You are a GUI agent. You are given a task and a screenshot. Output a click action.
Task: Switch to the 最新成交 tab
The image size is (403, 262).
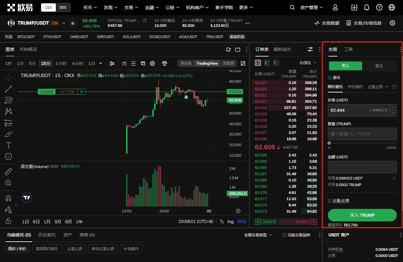pyautogui.click(x=281, y=49)
